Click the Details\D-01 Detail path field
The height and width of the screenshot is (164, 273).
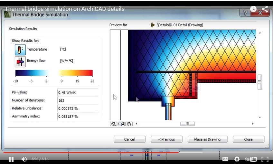pyautogui.click(x=206, y=25)
